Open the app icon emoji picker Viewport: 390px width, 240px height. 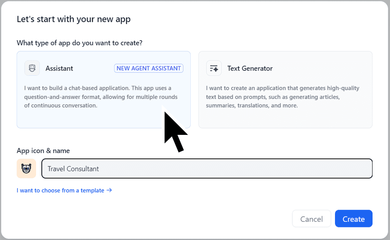26,169
